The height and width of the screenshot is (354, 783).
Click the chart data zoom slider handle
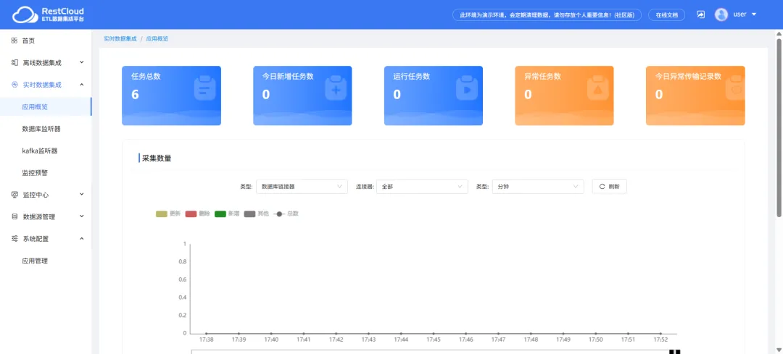pos(675,352)
